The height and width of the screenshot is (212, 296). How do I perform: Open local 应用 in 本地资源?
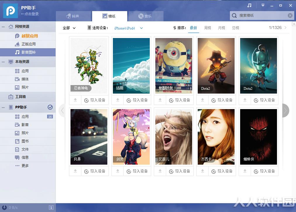[x=28, y=71]
